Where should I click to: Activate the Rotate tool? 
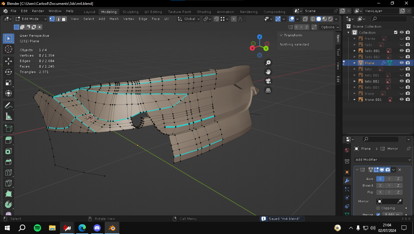pos(9,72)
